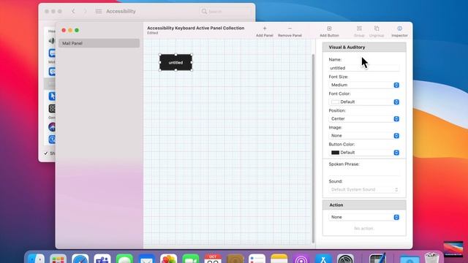The width and height of the screenshot is (468, 263).
Task: Go back in the Accessibility window
Action: (x=73, y=12)
